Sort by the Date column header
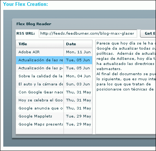 click(78, 44)
